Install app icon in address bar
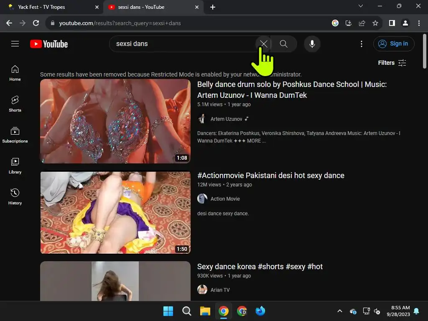This screenshot has width=428, height=321. (x=349, y=23)
